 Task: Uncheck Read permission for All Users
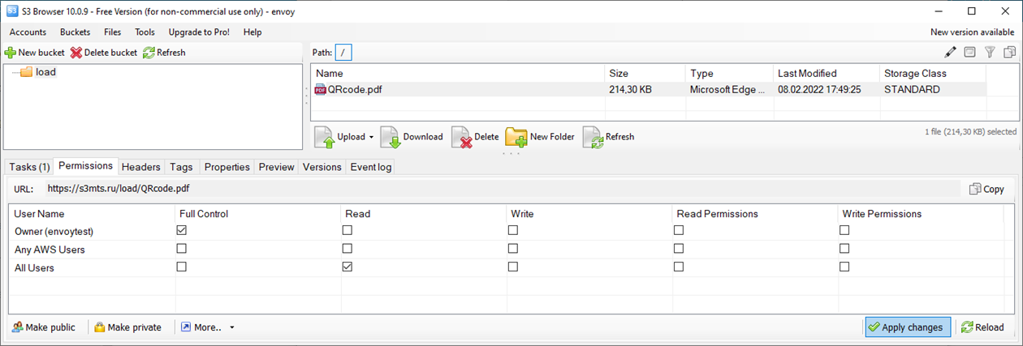coord(347,267)
